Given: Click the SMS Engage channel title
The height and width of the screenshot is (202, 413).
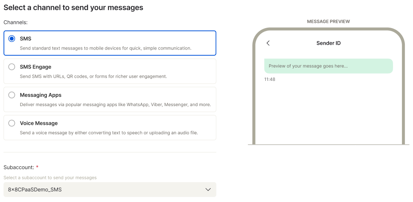Looking at the screenshot, I should coord(35,67).
